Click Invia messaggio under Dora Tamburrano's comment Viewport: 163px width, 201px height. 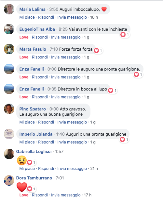pyautogui.click(x=66, y=195)
